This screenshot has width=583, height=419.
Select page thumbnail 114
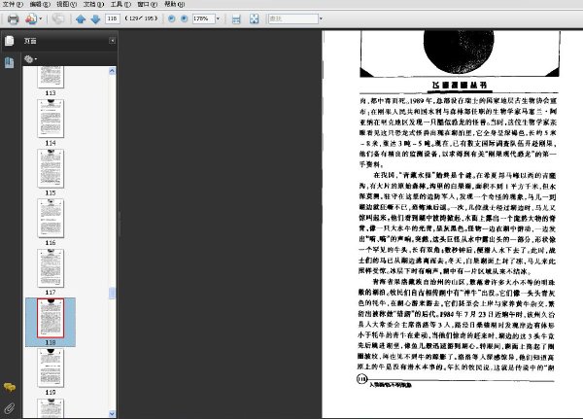pyautogui.click(x=51, y=119)
